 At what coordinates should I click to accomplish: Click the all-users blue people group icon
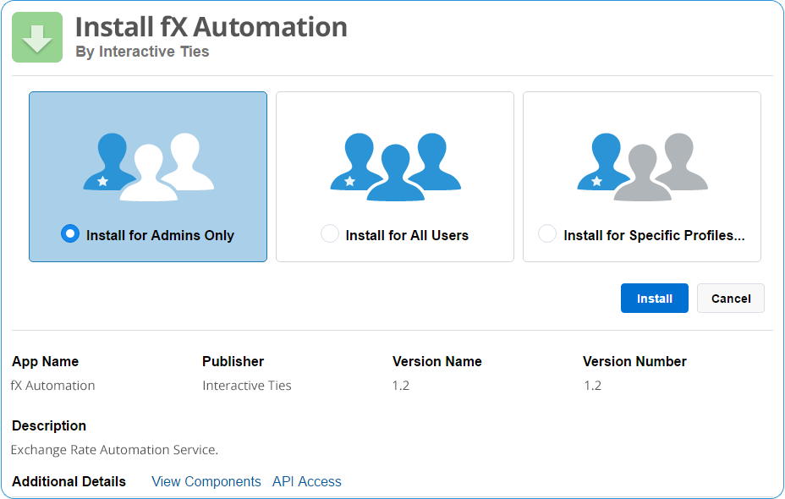pyautogui.click(x=396, y=167)
